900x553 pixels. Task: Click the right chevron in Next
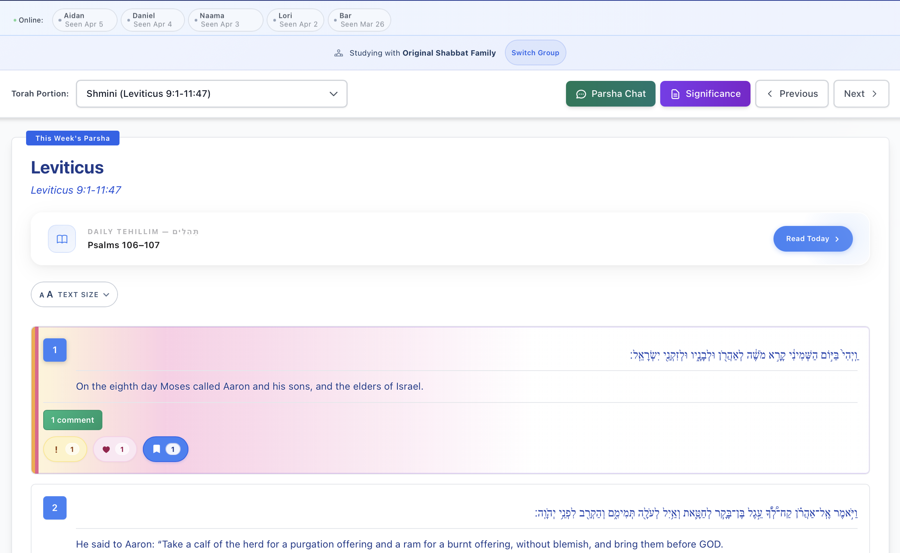874,94
